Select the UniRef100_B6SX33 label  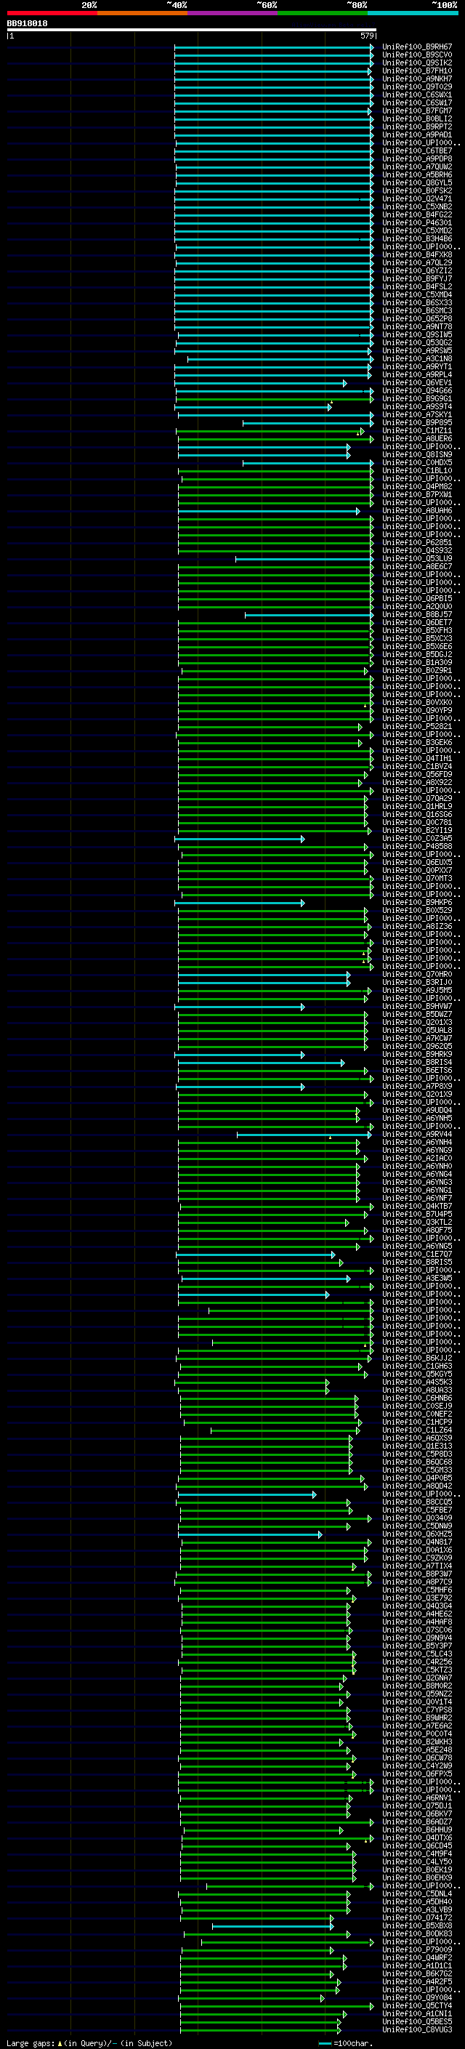[x=417, y=302]
